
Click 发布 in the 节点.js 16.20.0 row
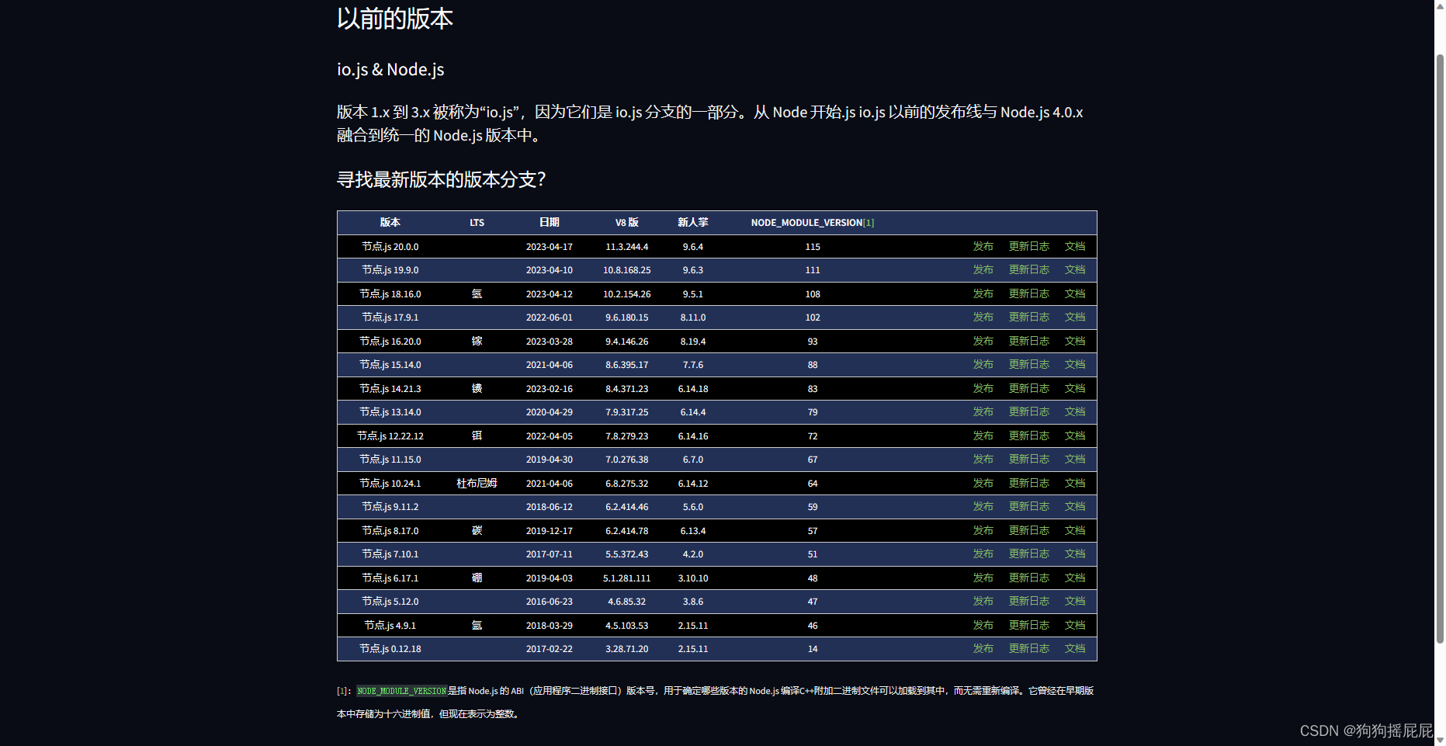pyautogui.click(x=983, y=341)
